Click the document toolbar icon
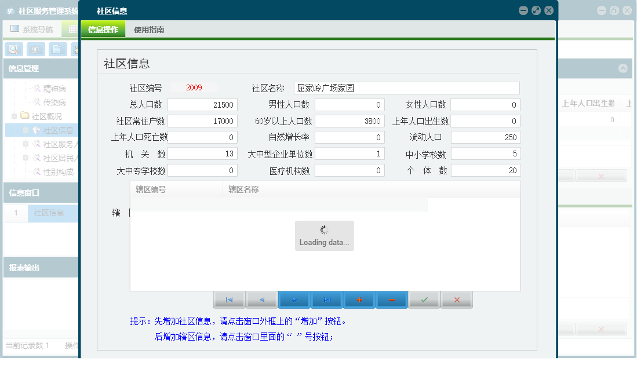 tap(56, 49)
